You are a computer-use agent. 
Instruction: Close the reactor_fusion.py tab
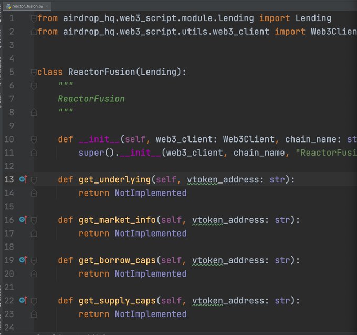(x=47, y=6)
